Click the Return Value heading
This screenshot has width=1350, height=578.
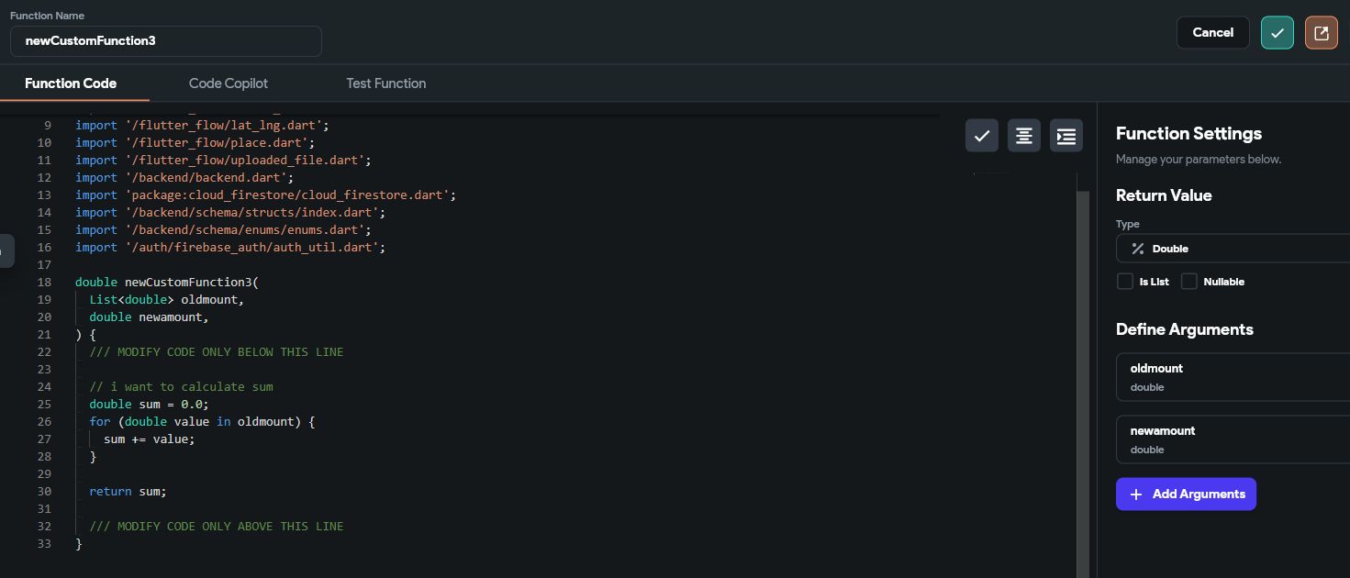pos(1164,195)
